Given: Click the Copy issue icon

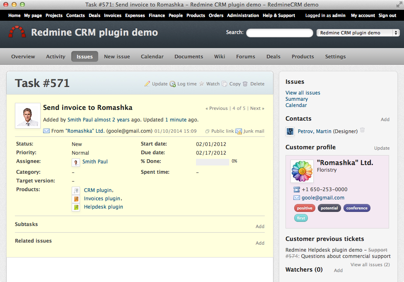Looking at the screenshot, I should click(x=225, y=84).
